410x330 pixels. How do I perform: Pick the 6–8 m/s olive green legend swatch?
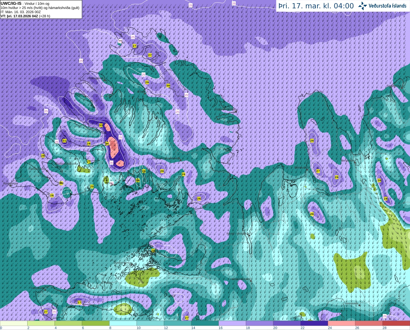tap(96, 323)
